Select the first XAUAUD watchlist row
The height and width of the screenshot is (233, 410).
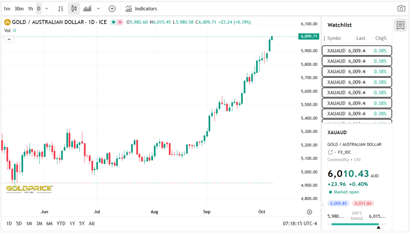[357, 50]
